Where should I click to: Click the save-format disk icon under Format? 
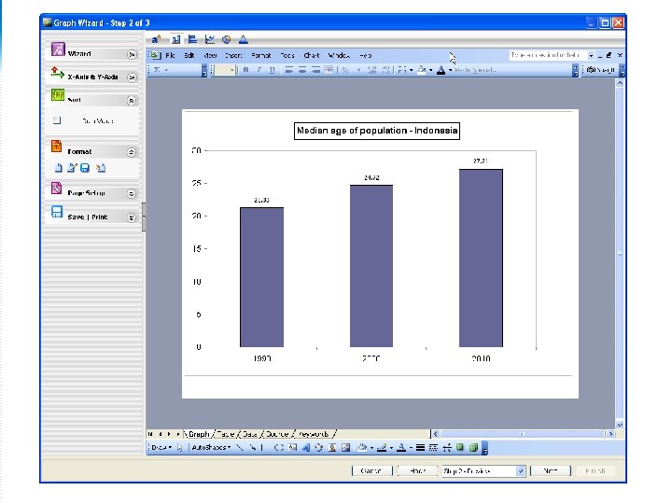pyautogui.click(x=85, y=168)
